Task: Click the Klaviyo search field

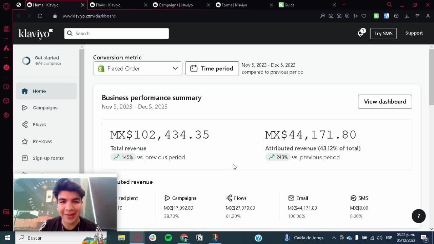Action: (x=117, y=33)
